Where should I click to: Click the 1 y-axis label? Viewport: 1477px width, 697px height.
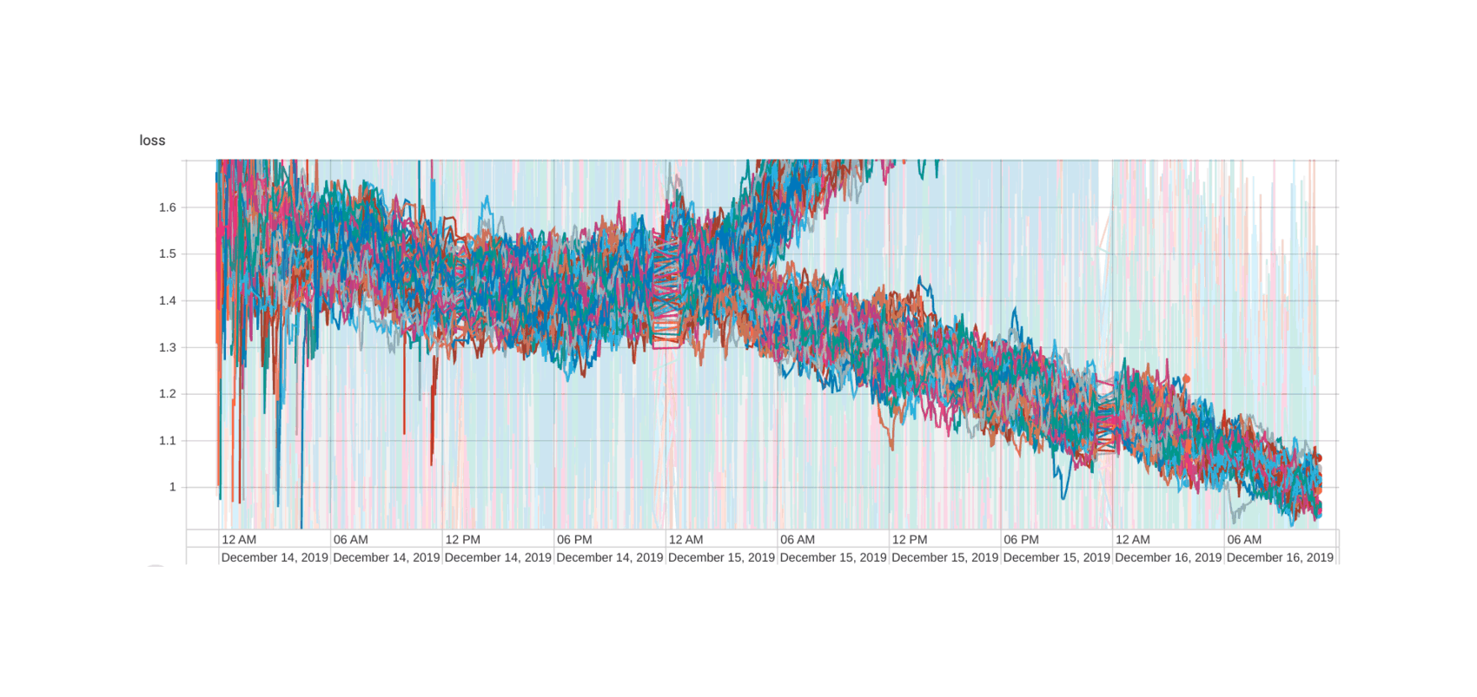point(172,488)
